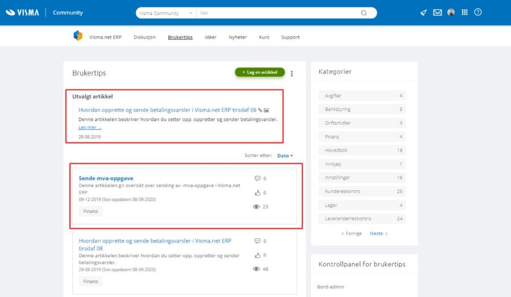Click the Lag en artikkel button

point(260,72)
